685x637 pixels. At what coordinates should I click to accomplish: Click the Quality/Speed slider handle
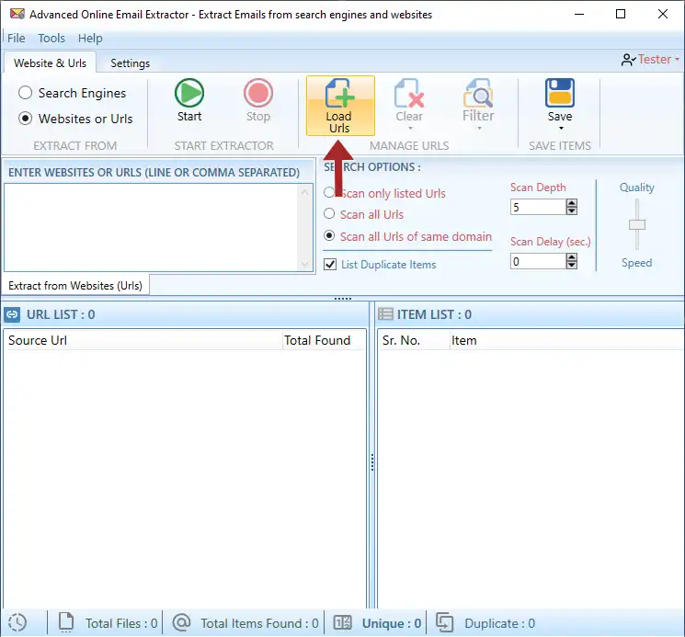(x=637, y=224)
